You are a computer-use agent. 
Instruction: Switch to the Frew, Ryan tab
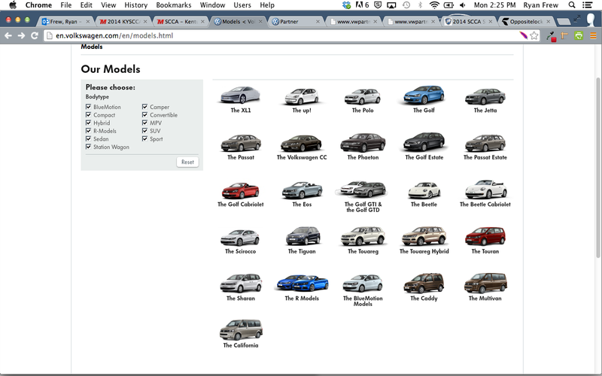[x=65, y=22]
